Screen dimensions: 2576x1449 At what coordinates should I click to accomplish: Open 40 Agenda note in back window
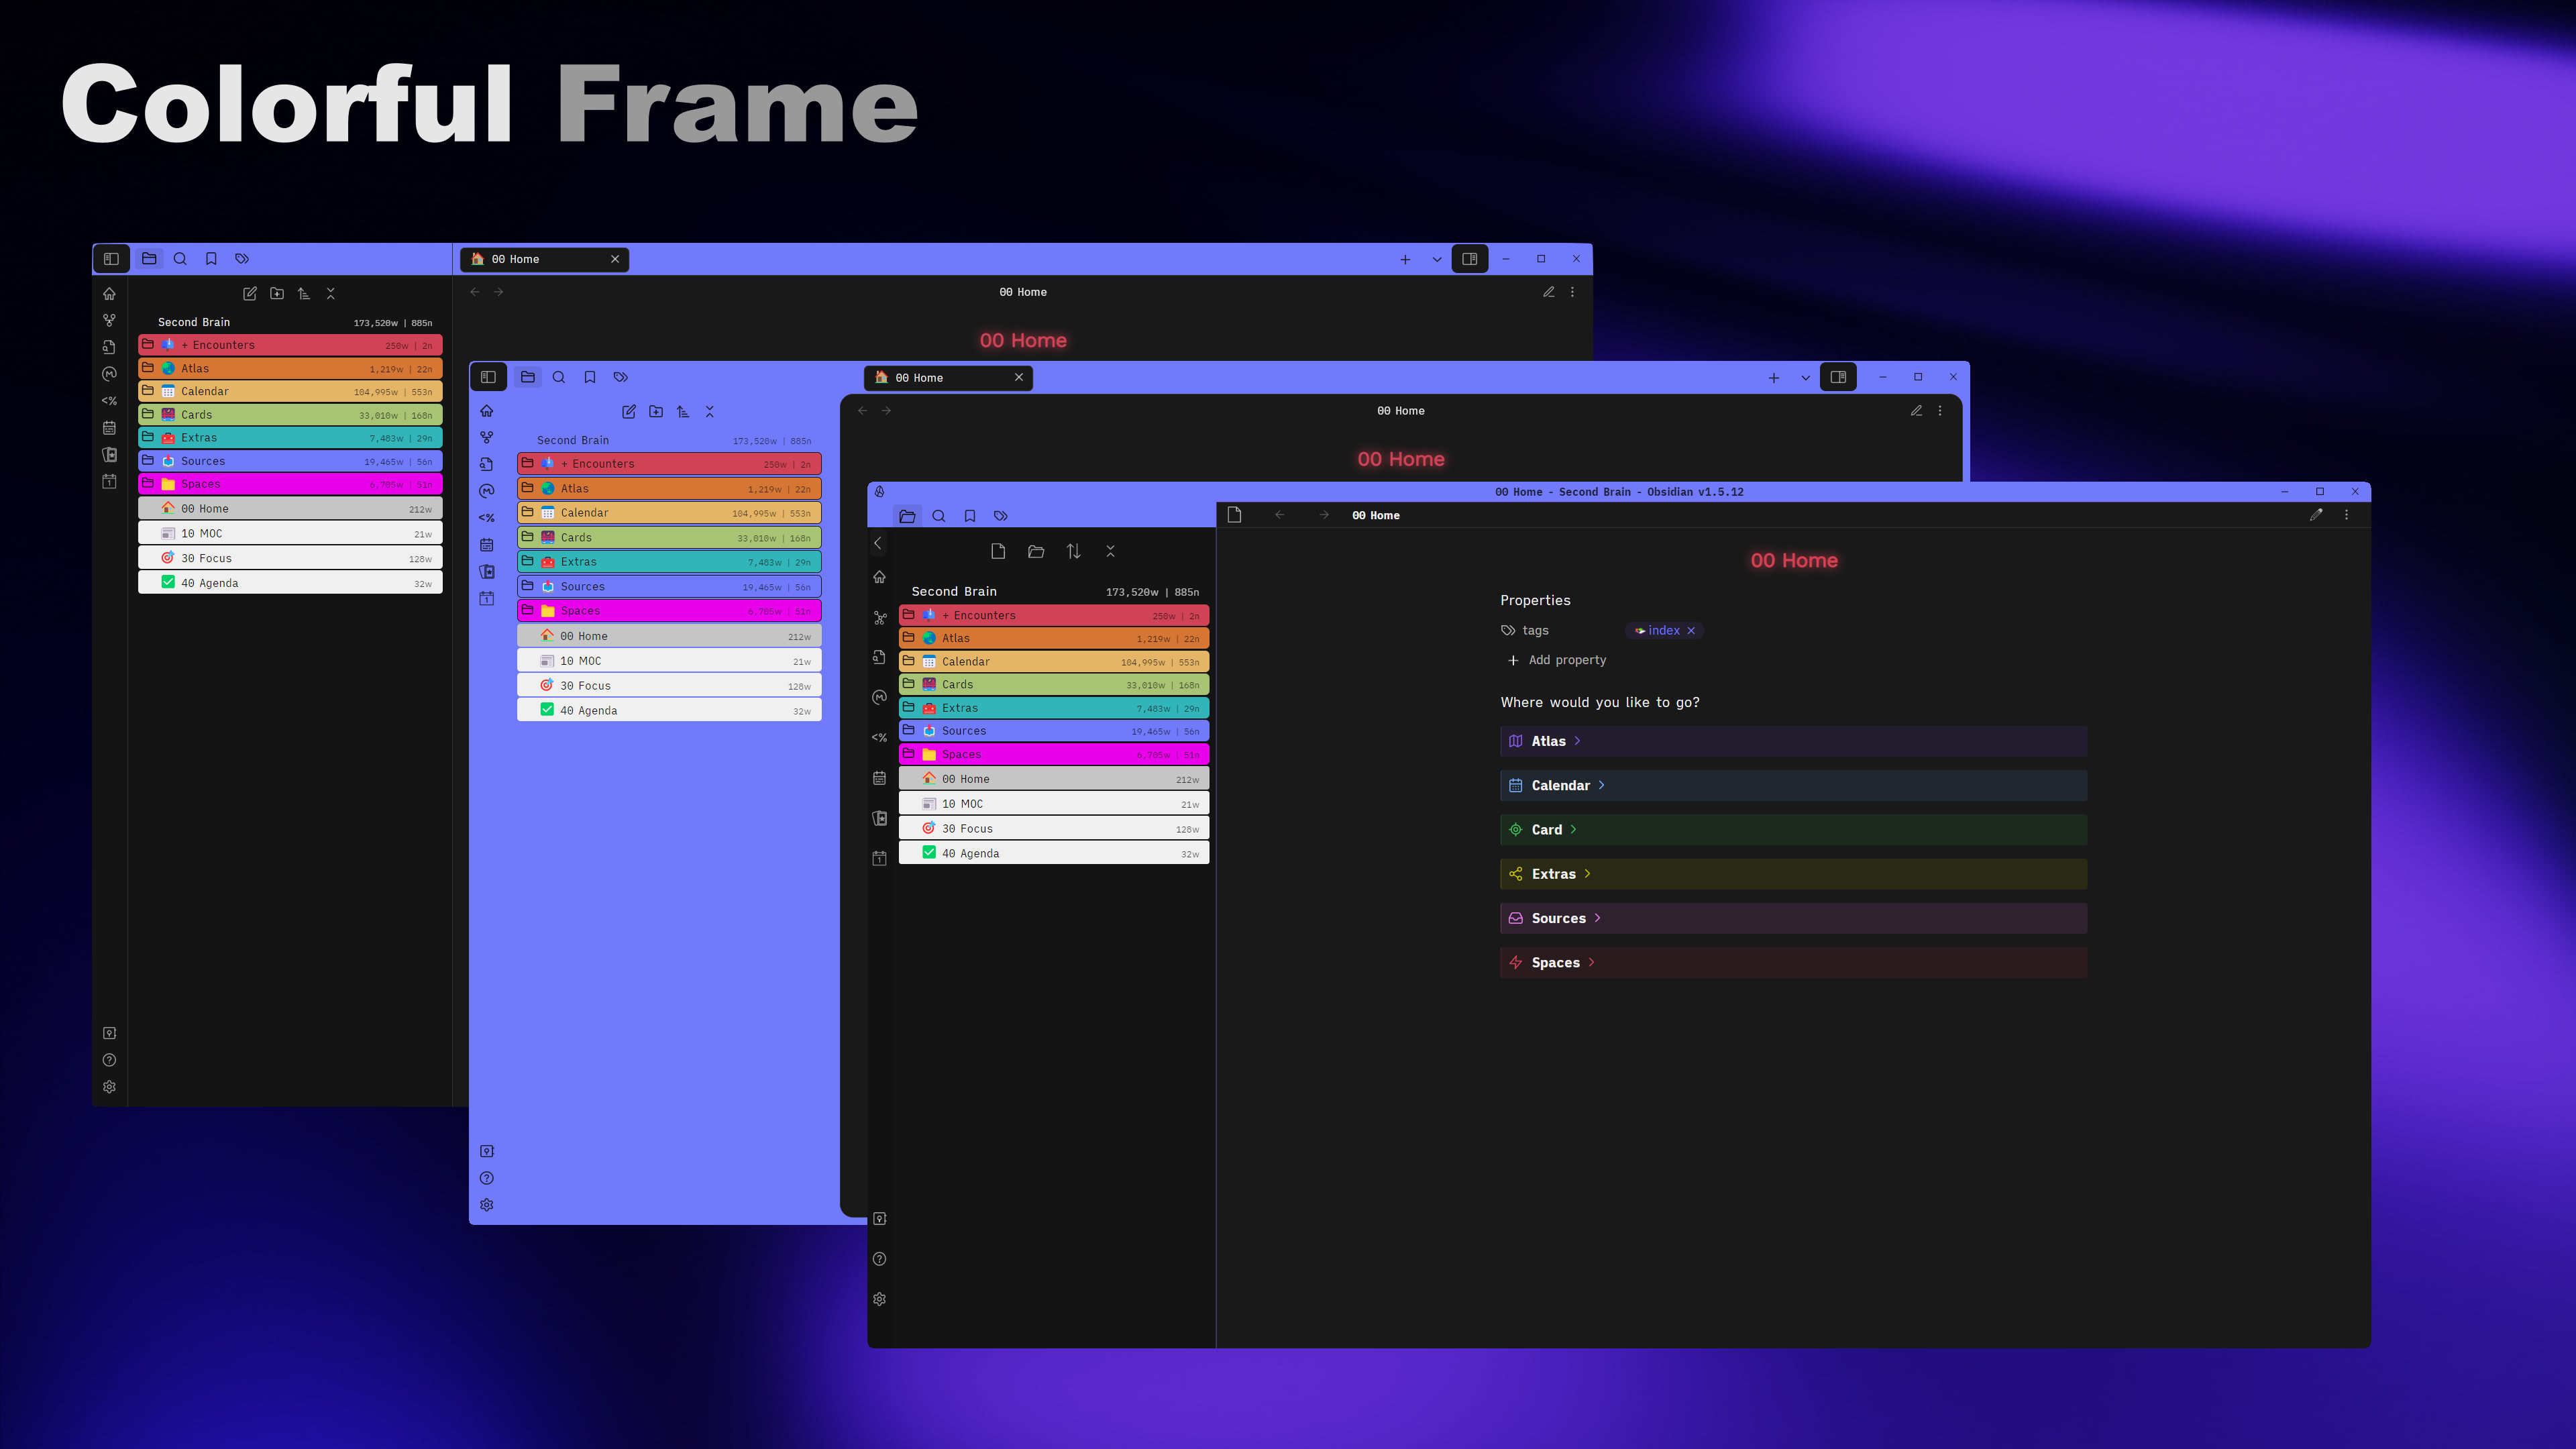coord(290,583)
